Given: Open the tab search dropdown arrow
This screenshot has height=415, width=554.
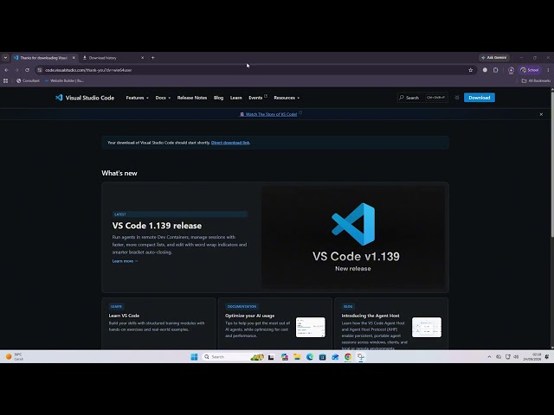Looking at the screenshot, I should click(x=5, y=58).
